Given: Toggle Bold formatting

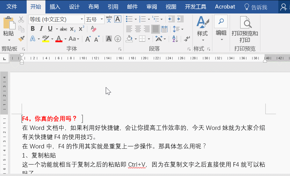Looking at the screenshot, I should coord(33,29).
